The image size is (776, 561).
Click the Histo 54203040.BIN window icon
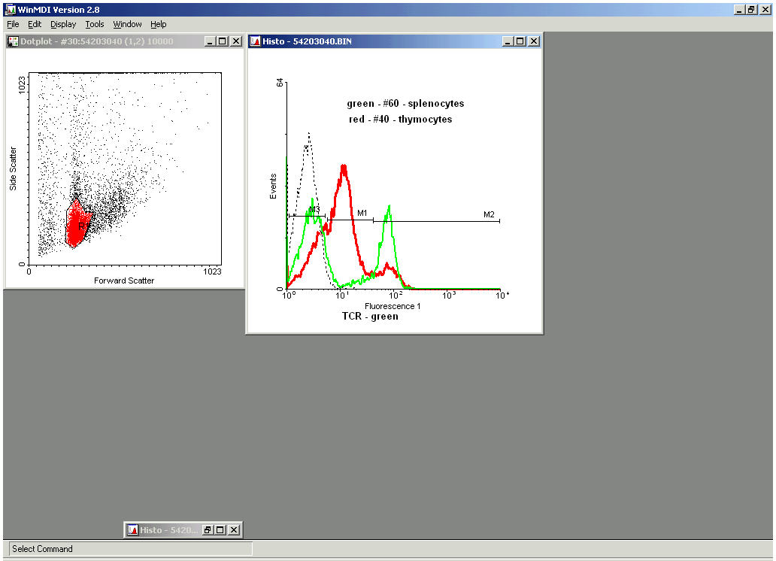(256, 41)
